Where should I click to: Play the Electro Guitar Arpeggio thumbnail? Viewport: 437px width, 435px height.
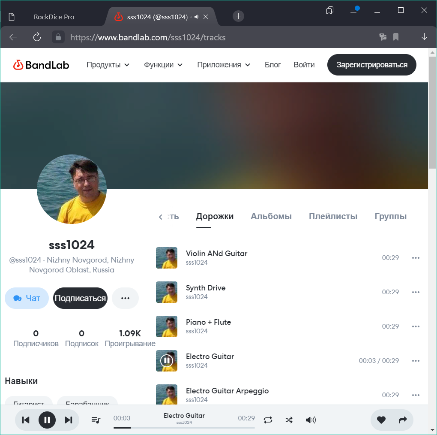[x=167, y=395]
